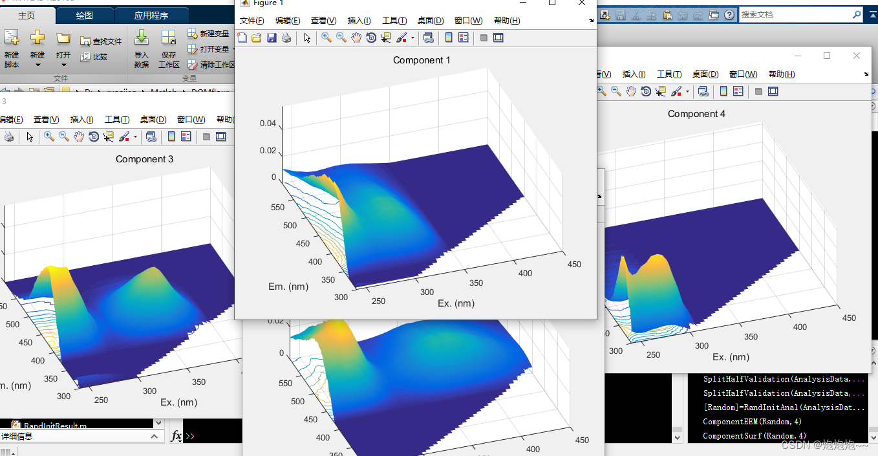878x456 pixels.
Task: Open 编辑(E) menu in Figure 1
Action: click(x=288, y=21)
